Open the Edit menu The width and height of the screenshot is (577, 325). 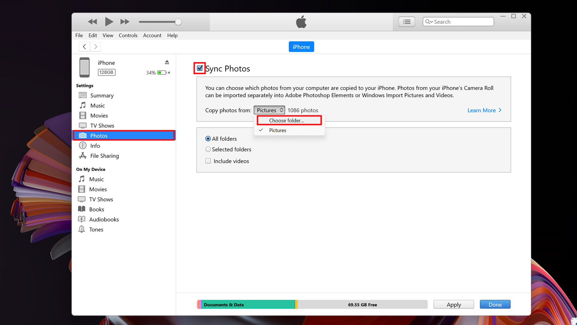[x=93, y=35]
